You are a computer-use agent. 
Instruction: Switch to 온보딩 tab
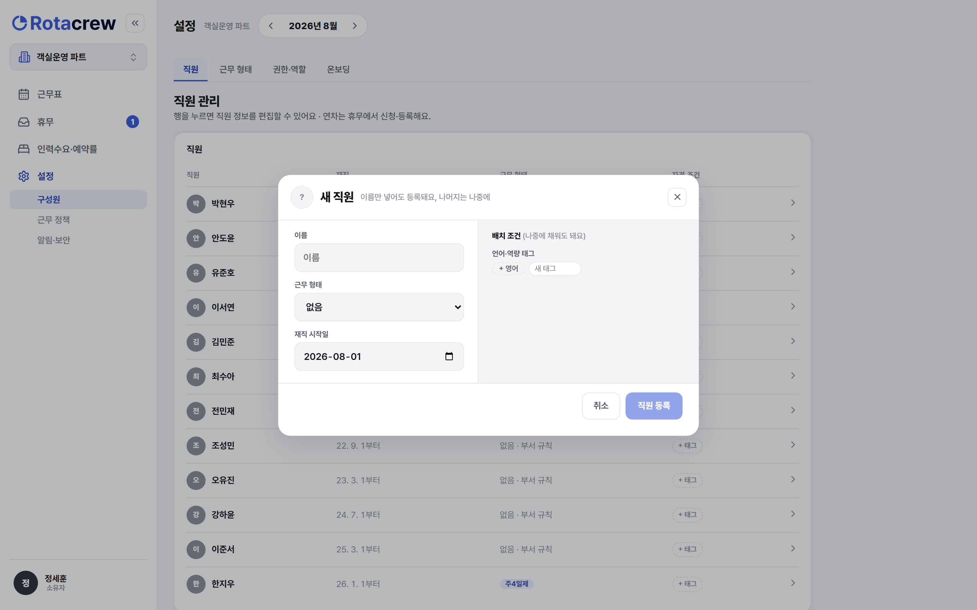click(338, 69)
